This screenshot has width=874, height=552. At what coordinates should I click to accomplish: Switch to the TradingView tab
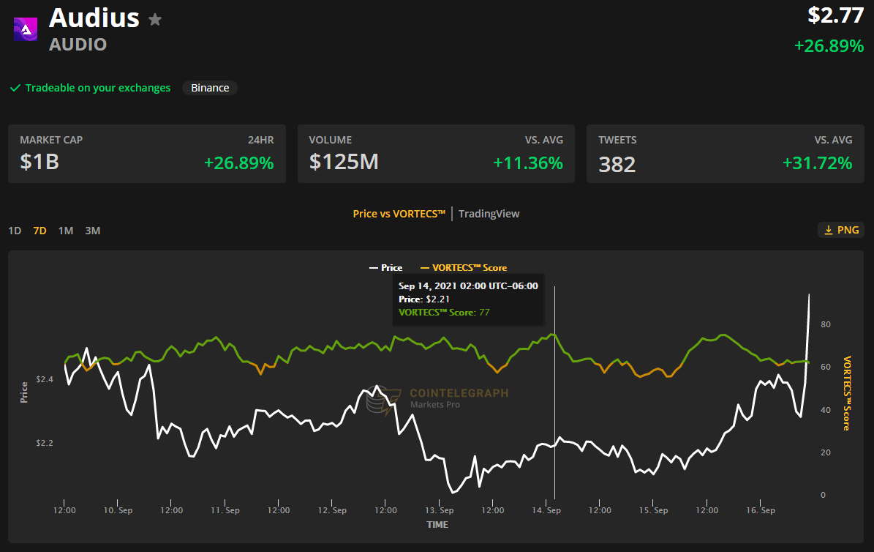pos(489,214)
